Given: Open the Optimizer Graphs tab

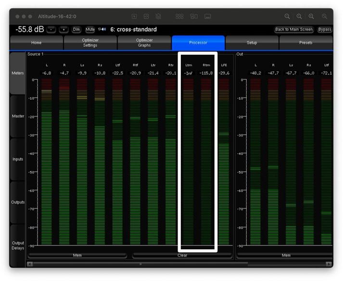Looking at the screenshot, I should tap(144, 43).
